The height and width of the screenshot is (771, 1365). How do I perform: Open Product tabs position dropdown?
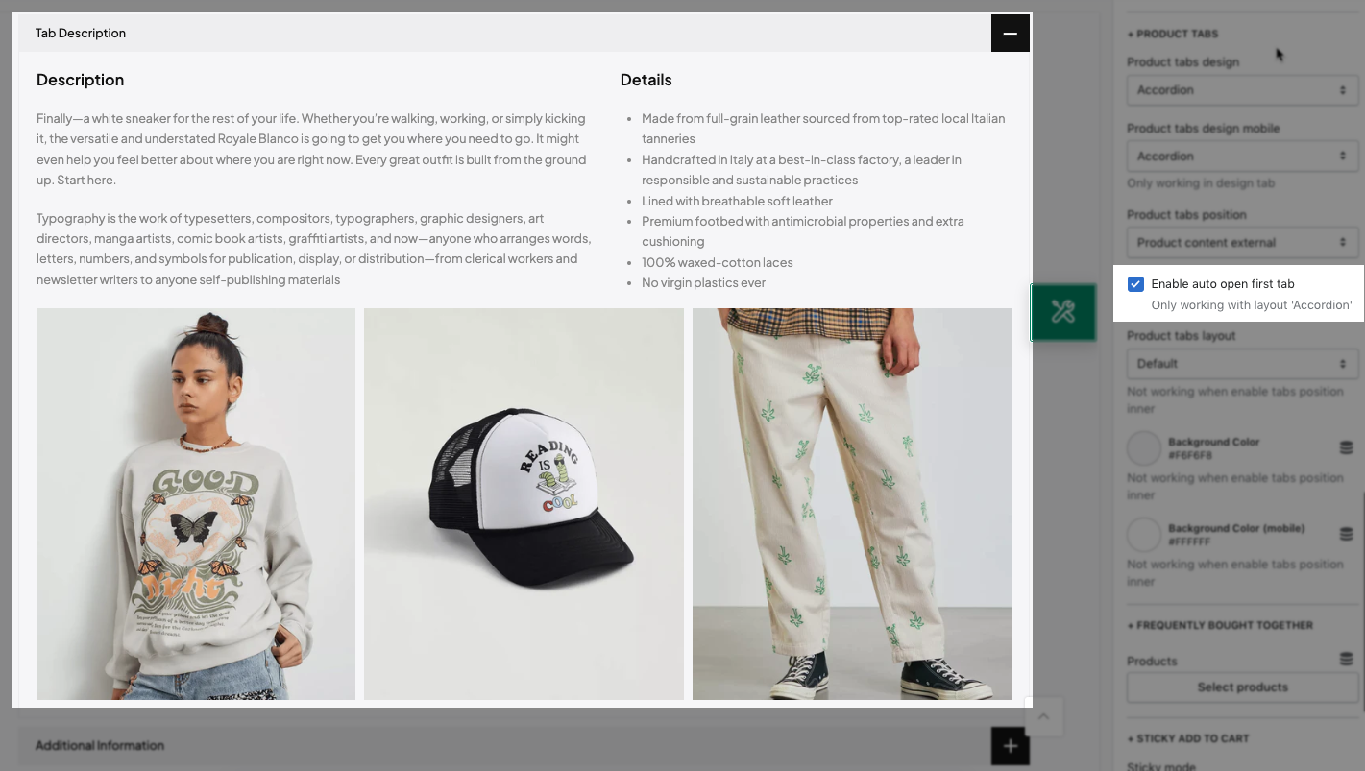click(1242, 242)
